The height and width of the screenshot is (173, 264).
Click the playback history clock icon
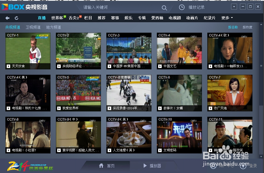coord(182,7)
